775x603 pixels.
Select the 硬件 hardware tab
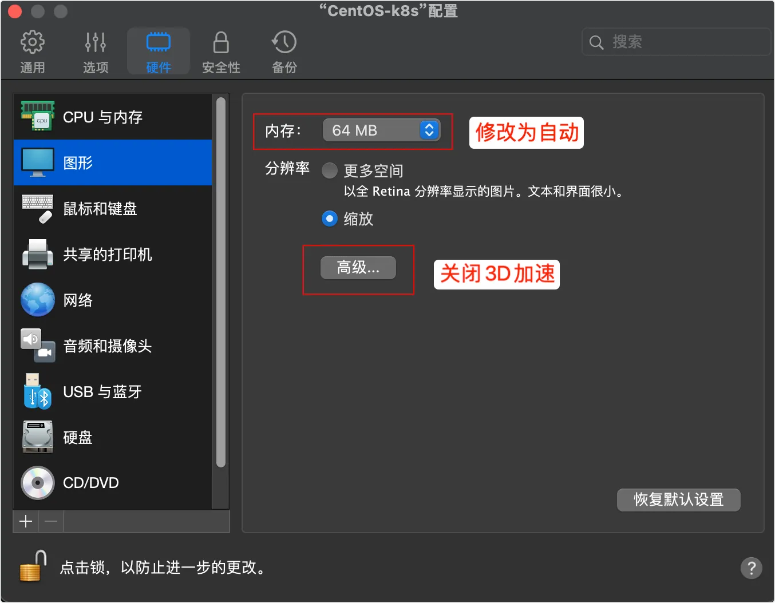(x=159, y=52)
